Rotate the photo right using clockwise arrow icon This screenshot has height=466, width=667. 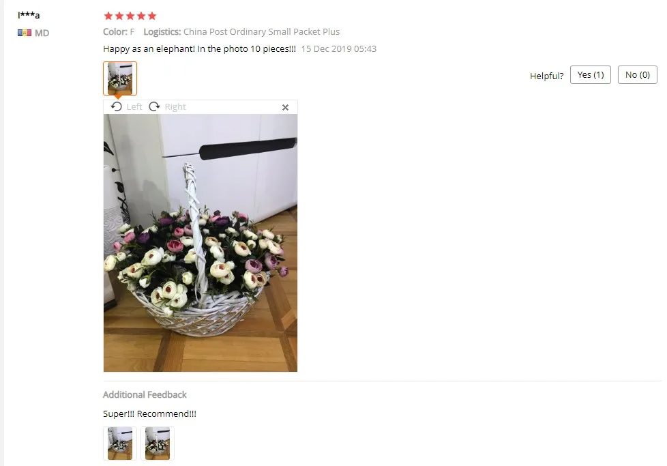pos(154,106)
